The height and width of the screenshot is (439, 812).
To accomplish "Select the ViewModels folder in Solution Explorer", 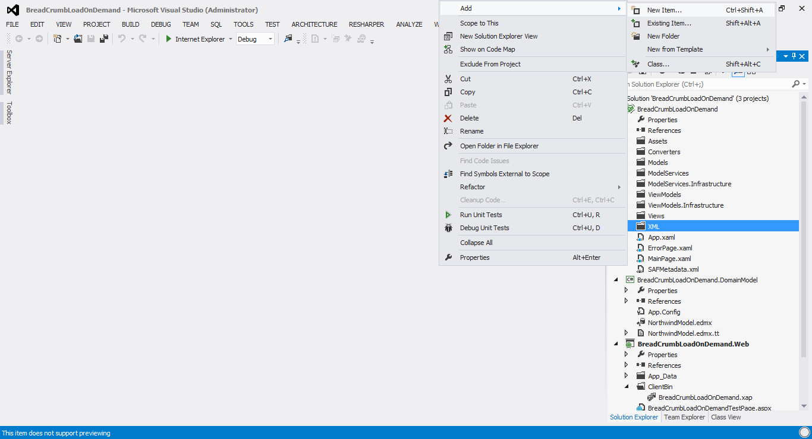I will 665,195.
